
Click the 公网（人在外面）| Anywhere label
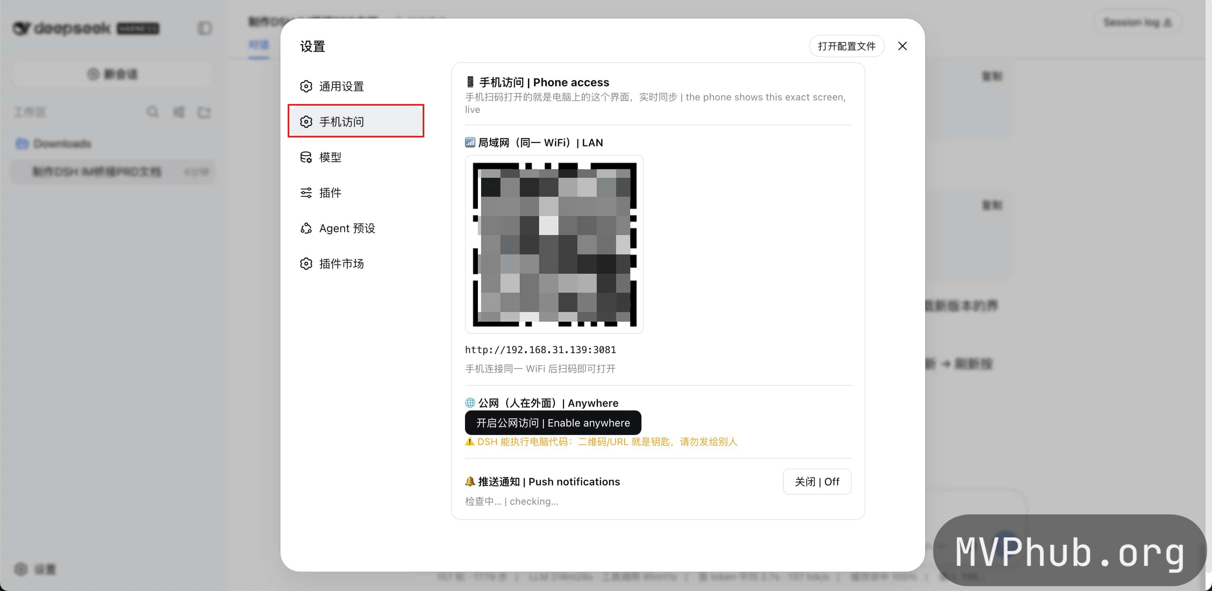pos(542,403)
